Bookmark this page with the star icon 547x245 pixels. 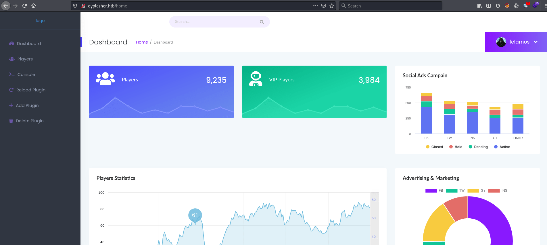tap(332, 6)
